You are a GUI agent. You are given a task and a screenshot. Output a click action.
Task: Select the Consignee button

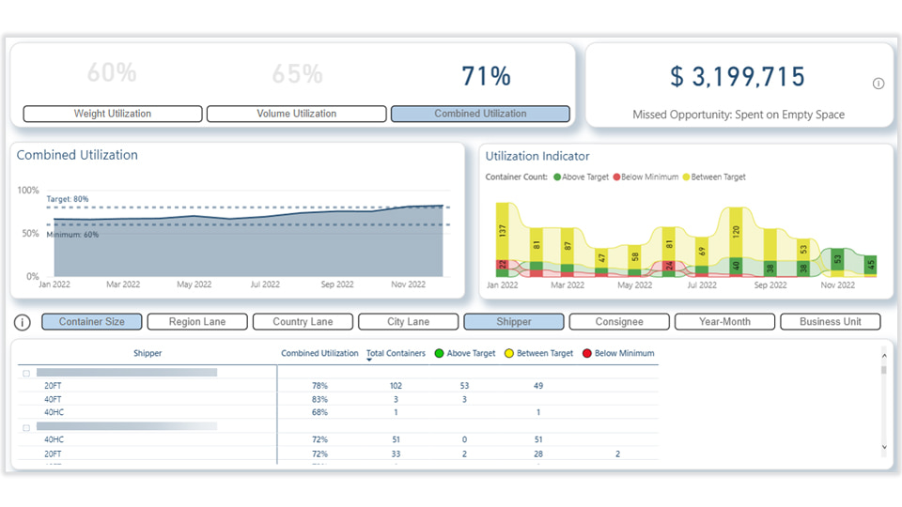619,322
